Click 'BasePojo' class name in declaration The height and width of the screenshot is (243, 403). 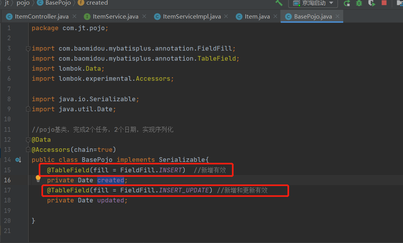(x=97, y=160)
